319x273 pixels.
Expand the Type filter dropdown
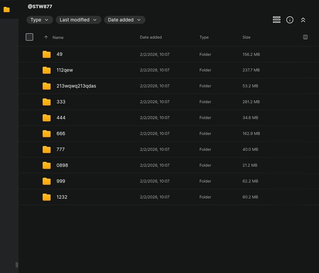click(39, 20)
